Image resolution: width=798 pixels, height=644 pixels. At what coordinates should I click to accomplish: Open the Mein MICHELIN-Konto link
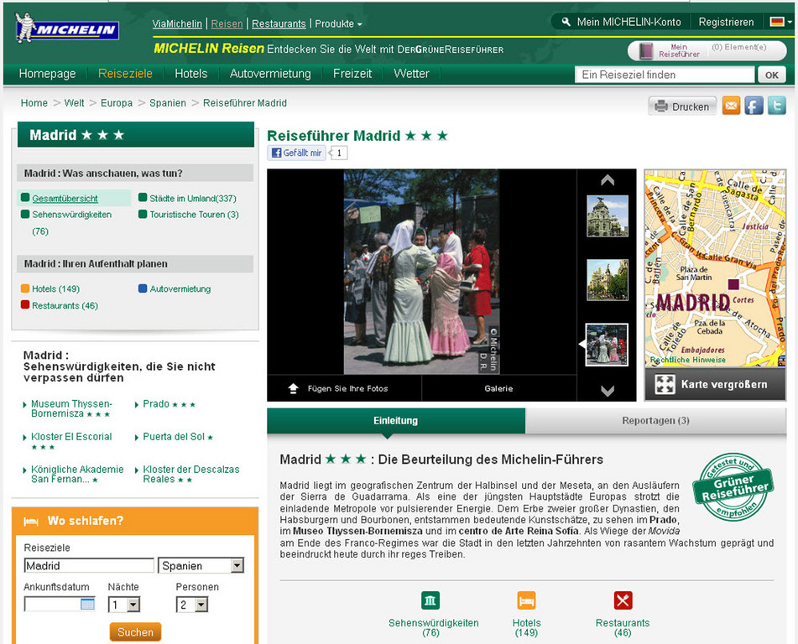(628, 22)
